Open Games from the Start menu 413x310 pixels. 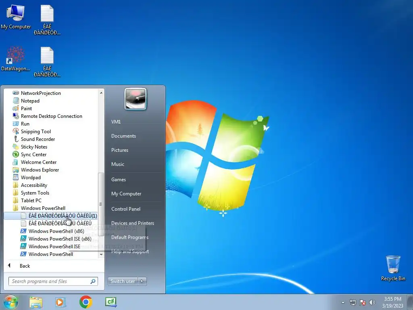pos(119,180)
